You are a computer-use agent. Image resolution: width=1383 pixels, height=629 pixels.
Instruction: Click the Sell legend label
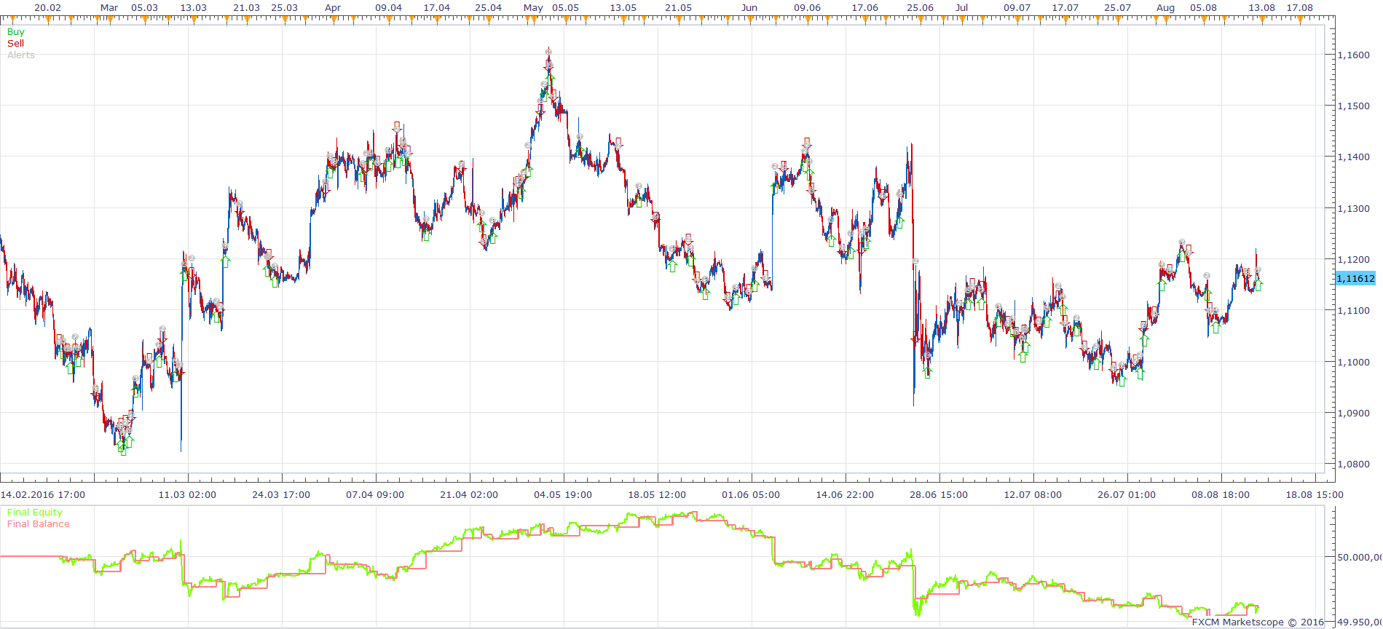point(15,44)
